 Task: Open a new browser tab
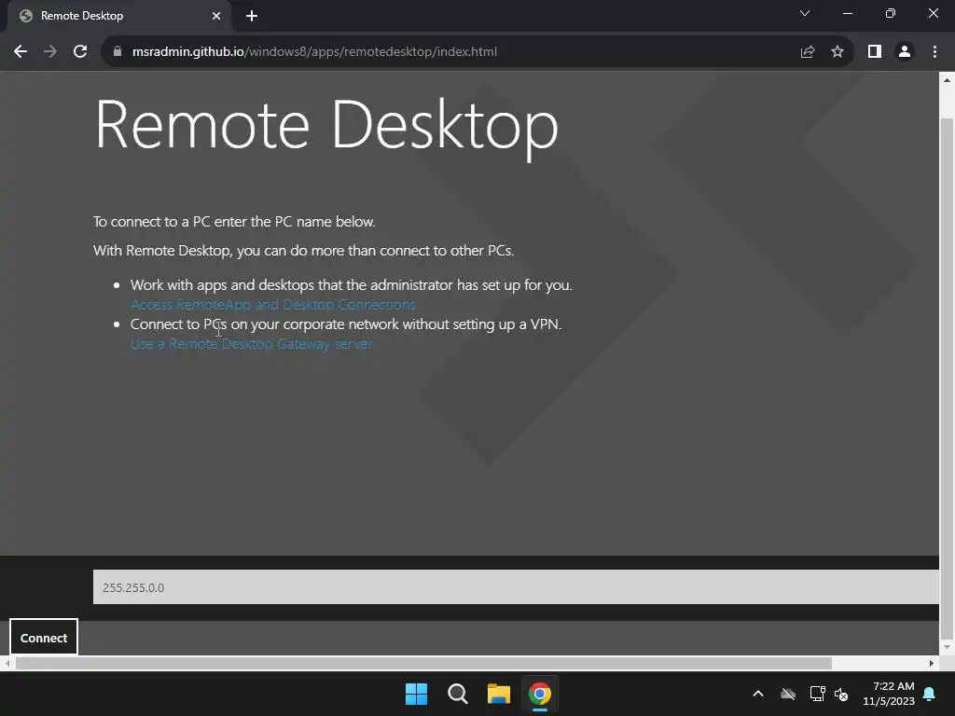pos(252,16)
